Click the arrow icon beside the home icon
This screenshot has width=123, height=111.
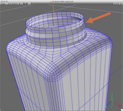click(x=116, y=4)
